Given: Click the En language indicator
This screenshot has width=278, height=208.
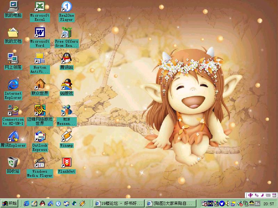Looking at the screenshot, I should tap(257, 203).
